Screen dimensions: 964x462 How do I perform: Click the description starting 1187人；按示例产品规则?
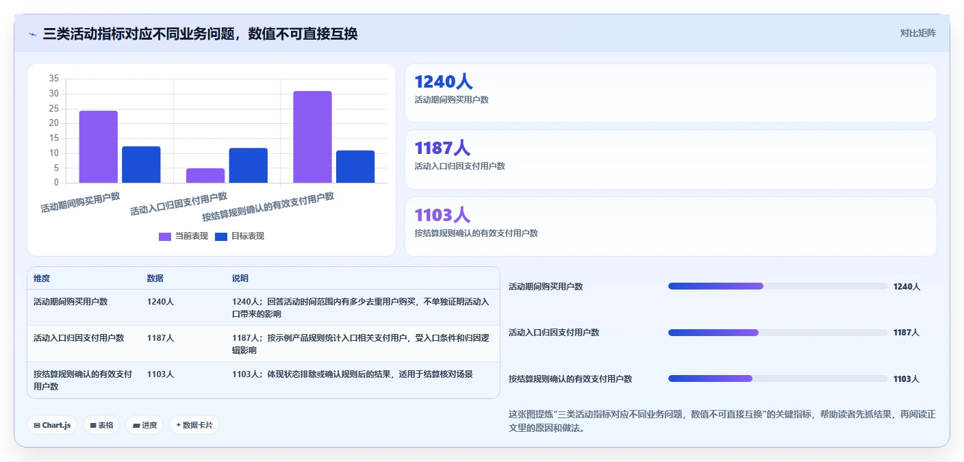click(x=361, y=344)
